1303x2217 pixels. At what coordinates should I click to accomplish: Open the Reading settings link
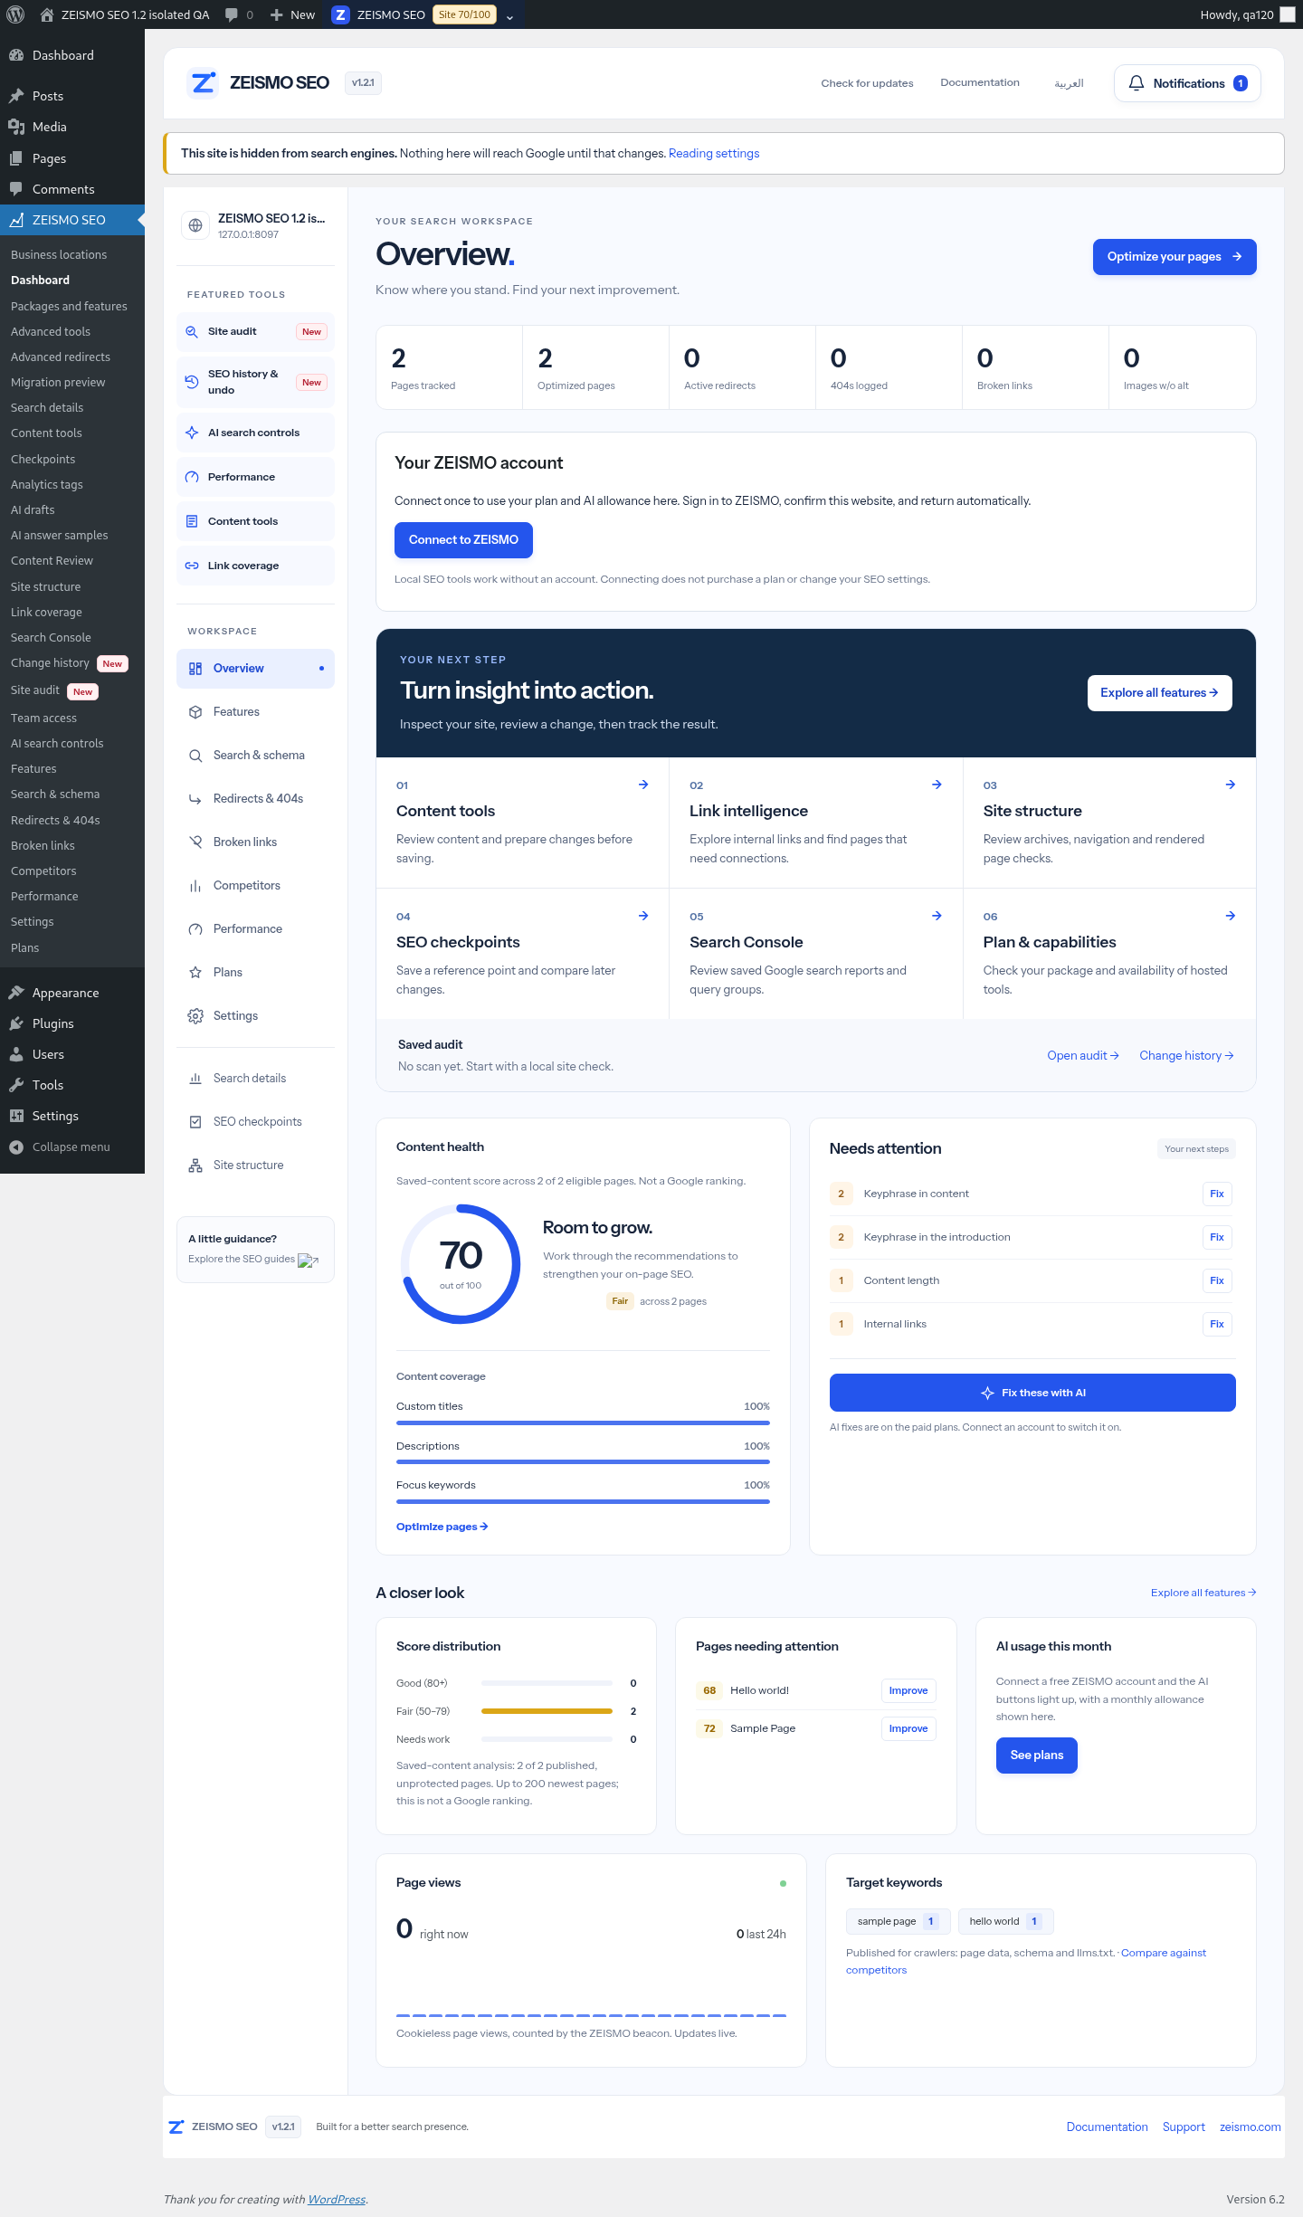tap(714, 154)
